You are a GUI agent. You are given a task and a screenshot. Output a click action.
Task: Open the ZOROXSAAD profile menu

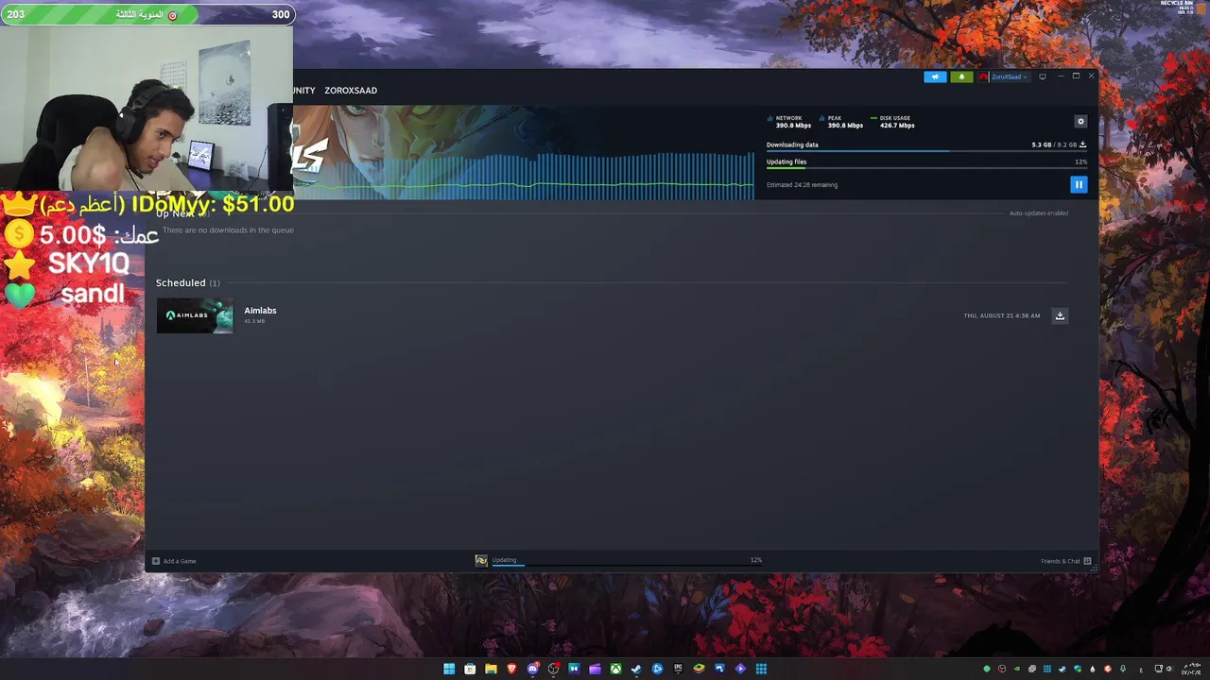351,91
